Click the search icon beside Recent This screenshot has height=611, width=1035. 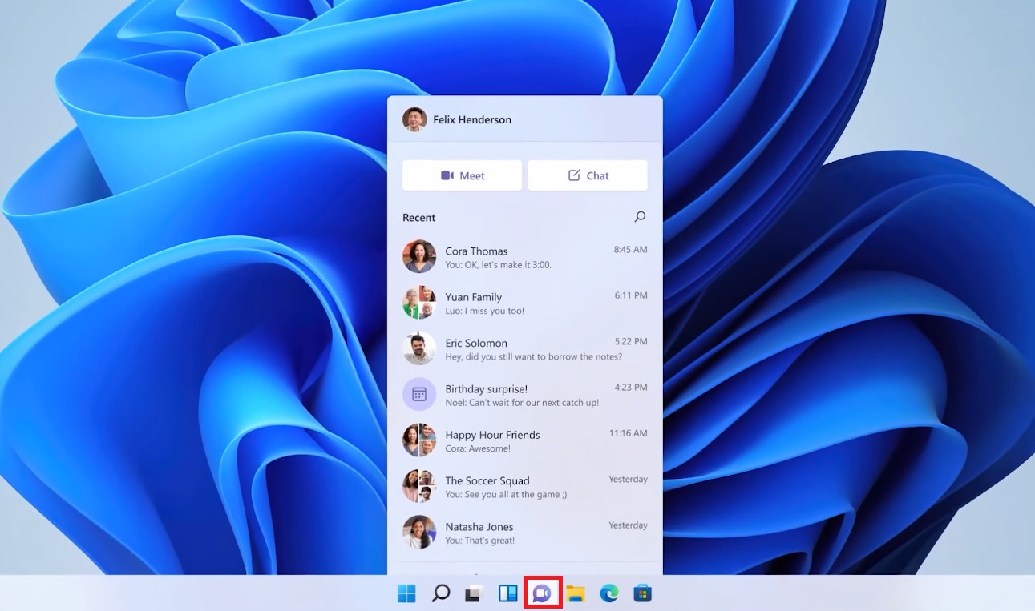click(640, 216)
